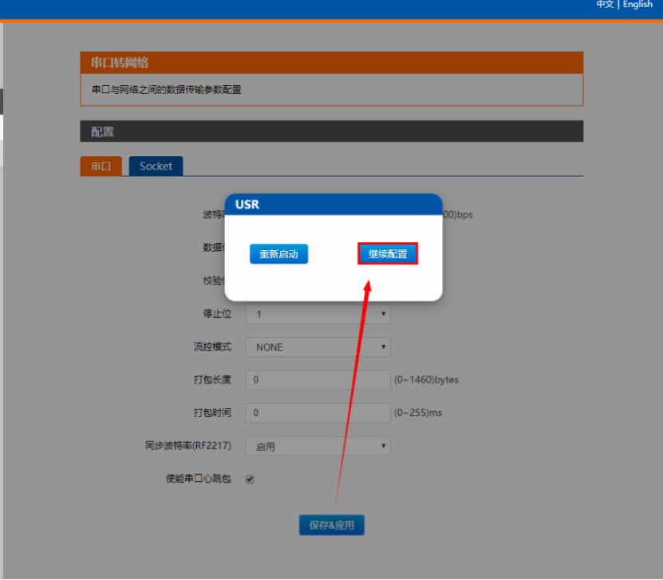Click the 打包长度 input field
The width and height of the screenshot is (663, 580).
[x=318, y=380]
